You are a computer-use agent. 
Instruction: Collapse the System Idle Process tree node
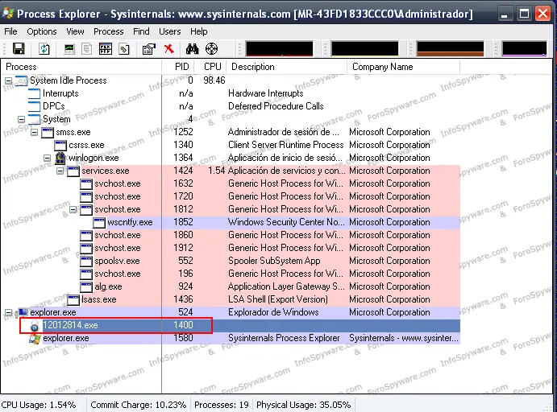[x=8, y=80]
